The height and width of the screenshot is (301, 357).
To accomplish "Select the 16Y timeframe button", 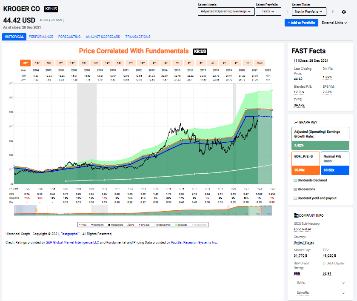I will click(72, 63).
